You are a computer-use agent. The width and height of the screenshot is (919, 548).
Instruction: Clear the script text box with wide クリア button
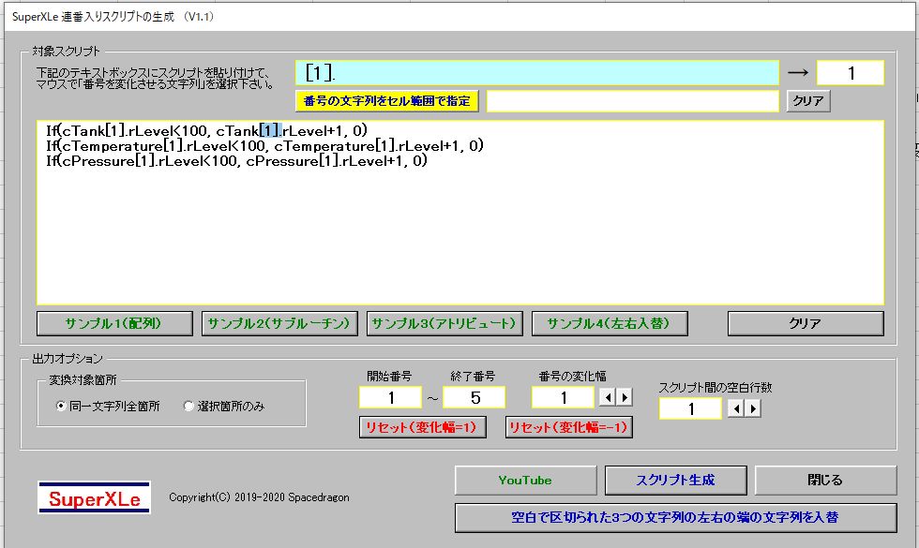coord(806,323)
